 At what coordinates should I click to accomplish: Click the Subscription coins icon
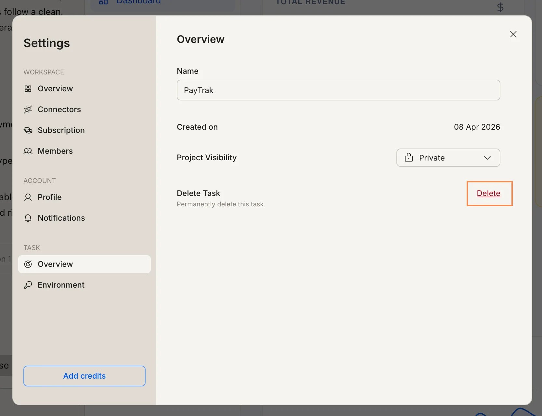click(28, 130)
